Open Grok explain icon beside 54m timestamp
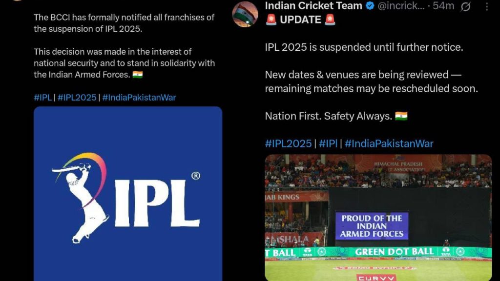The width and height of the screenshot is (500, 281). [x=465, y=6]
